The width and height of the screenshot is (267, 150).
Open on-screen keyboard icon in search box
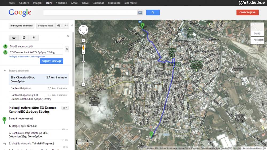click(140, 13)
